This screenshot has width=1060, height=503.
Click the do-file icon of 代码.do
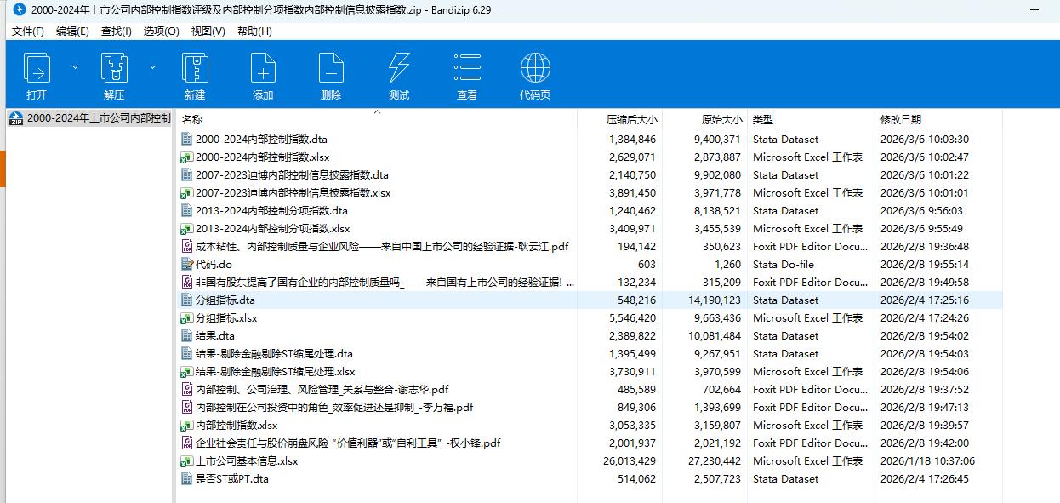point(187,264)
